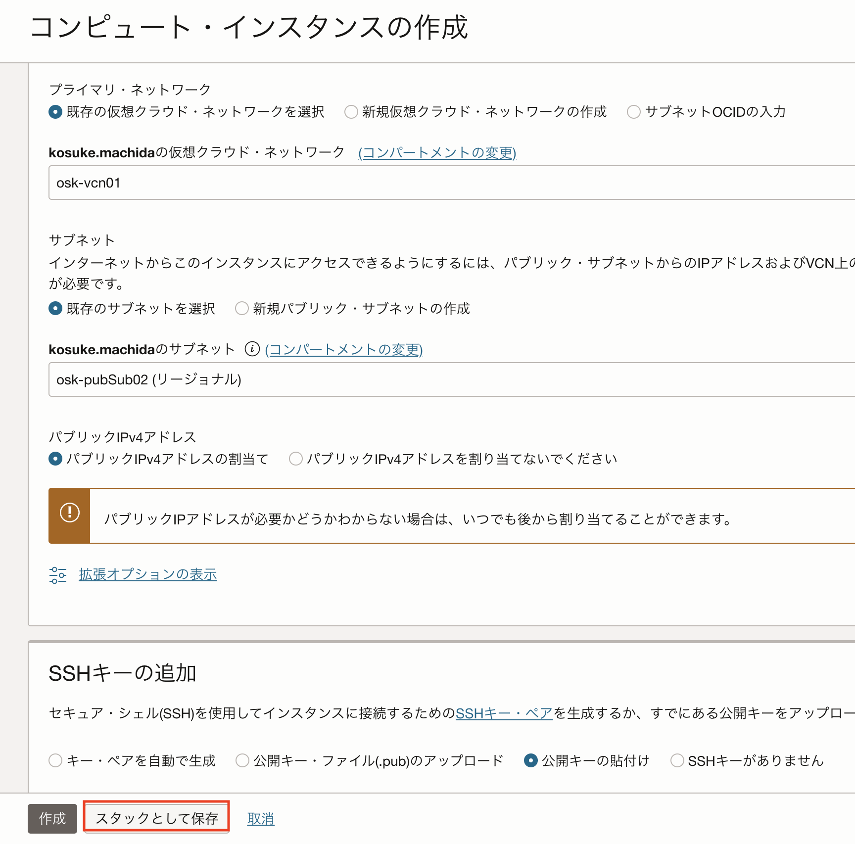Select 既存のサブネットを選択 option
This screenshot has width=855, height=844.
pyautogui.click(x=55, y=308)
